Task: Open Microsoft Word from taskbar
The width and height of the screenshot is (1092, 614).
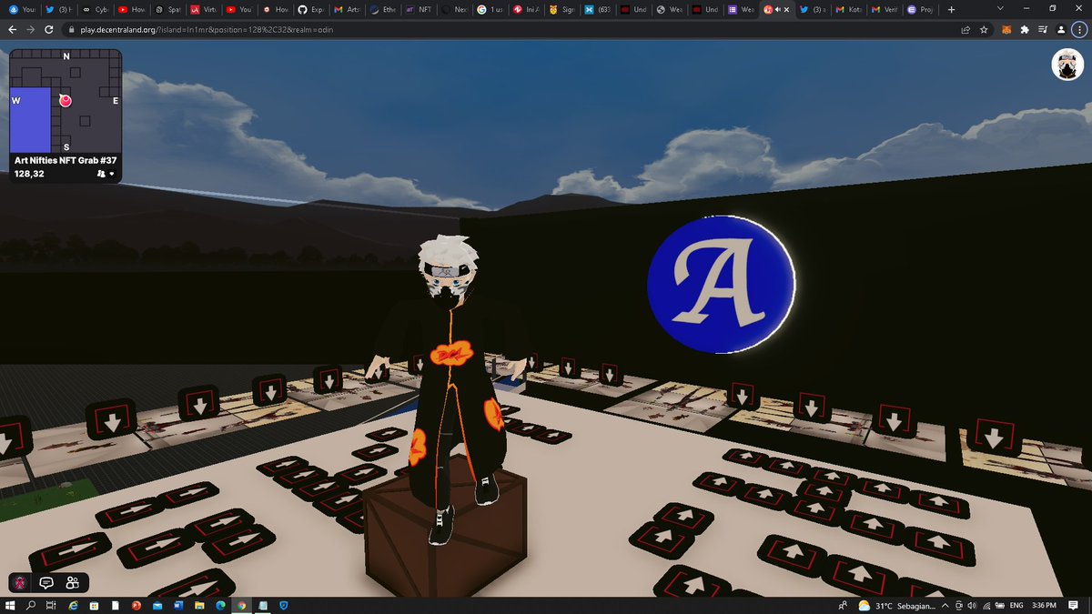Action: click(x=178, y=606)
